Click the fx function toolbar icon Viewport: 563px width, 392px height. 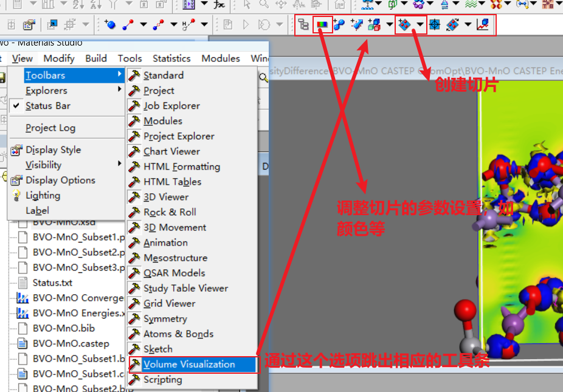[x=219, y=4]
